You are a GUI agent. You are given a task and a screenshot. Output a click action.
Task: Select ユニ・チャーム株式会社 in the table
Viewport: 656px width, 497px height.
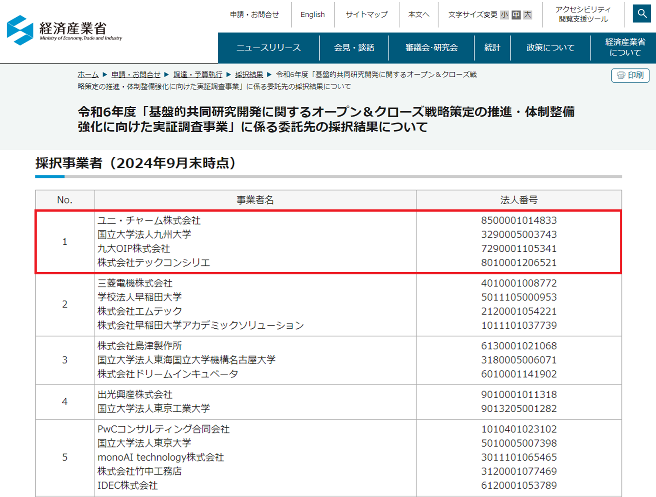[149, 220]
